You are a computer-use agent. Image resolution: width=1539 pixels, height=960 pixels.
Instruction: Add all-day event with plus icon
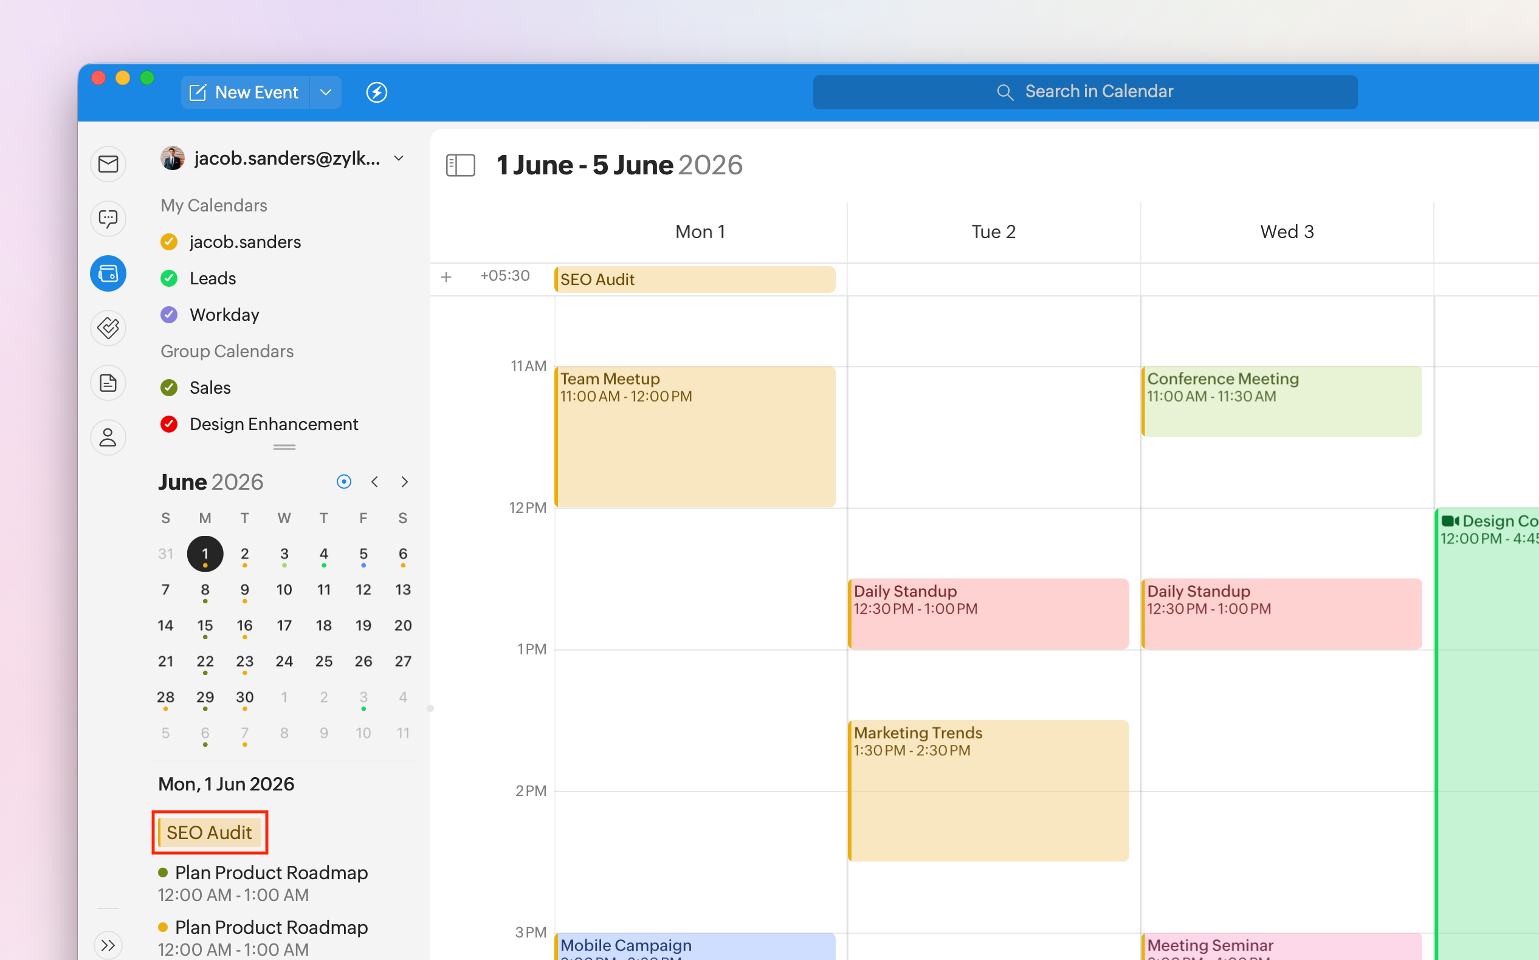pos(447,277)
